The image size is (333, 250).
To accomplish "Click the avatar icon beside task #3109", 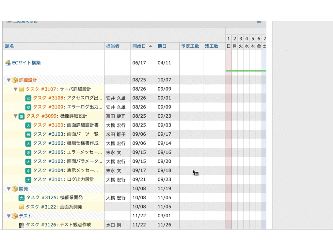I will pos(28,108).
